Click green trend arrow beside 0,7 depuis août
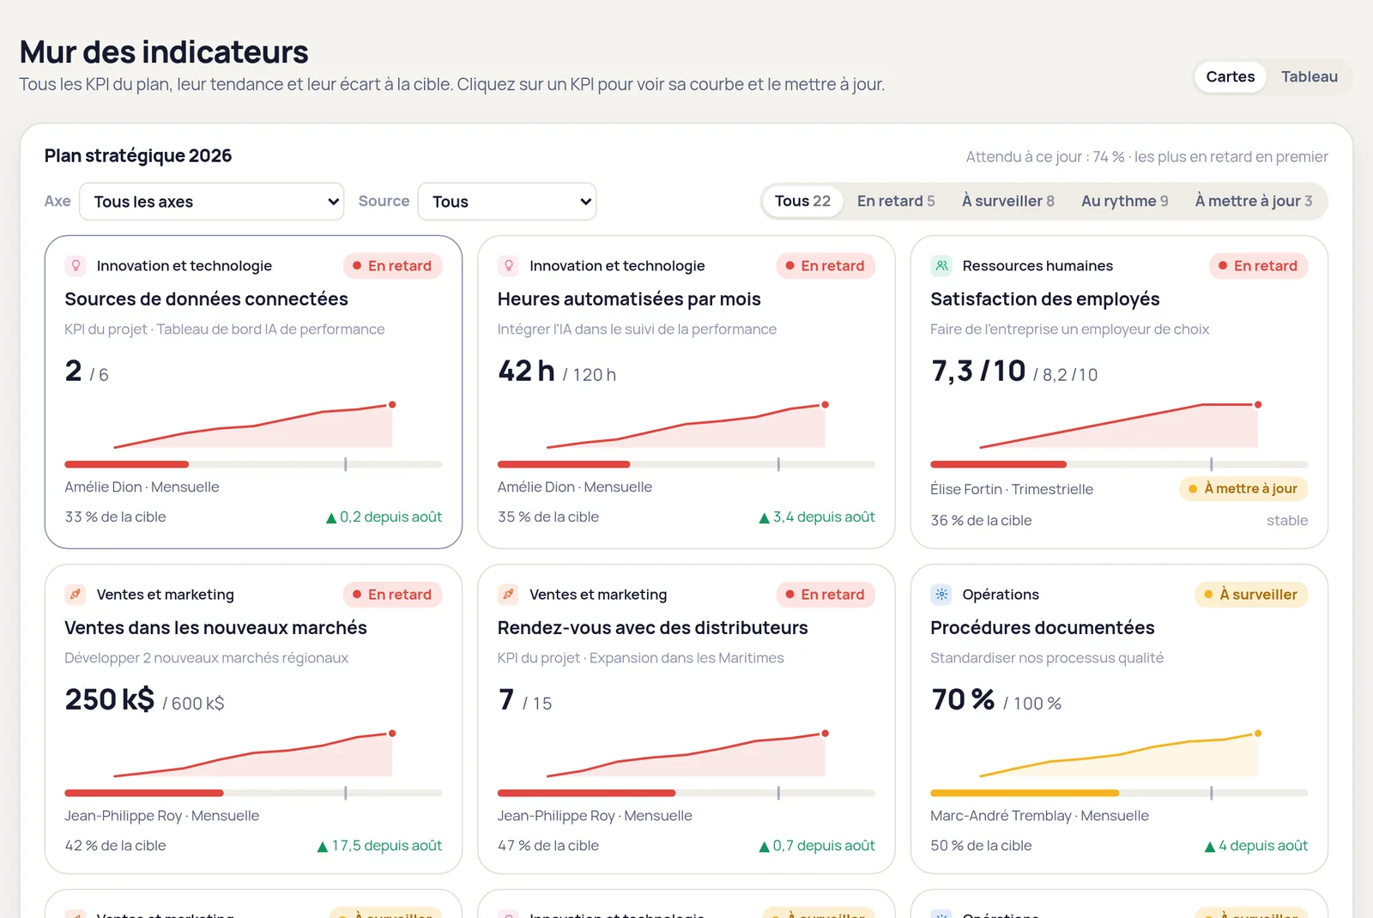Image resolution: width=1373 pixels, height=918 pixels. pos(765,846)
